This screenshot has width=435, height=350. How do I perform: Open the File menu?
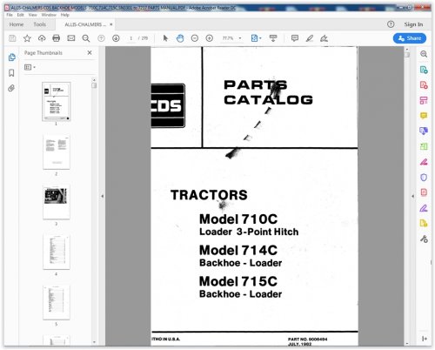point(10,15)
